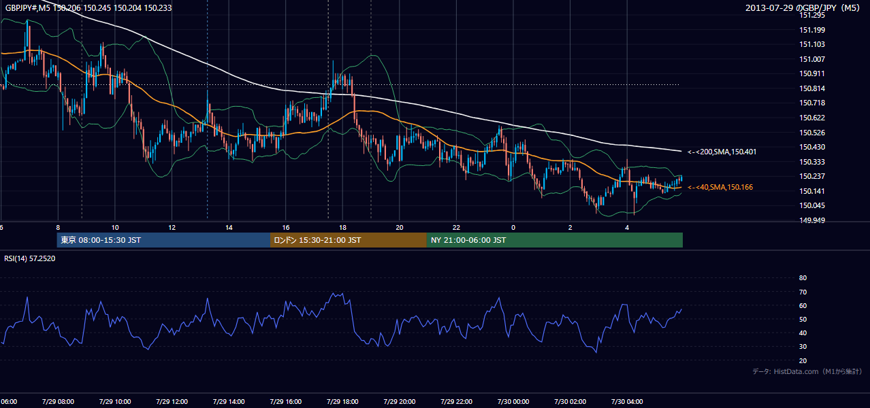The width and height of the screenshot is (870, 408).
Task: Click price axis value 150.622
Action: [x=813, y=118]
